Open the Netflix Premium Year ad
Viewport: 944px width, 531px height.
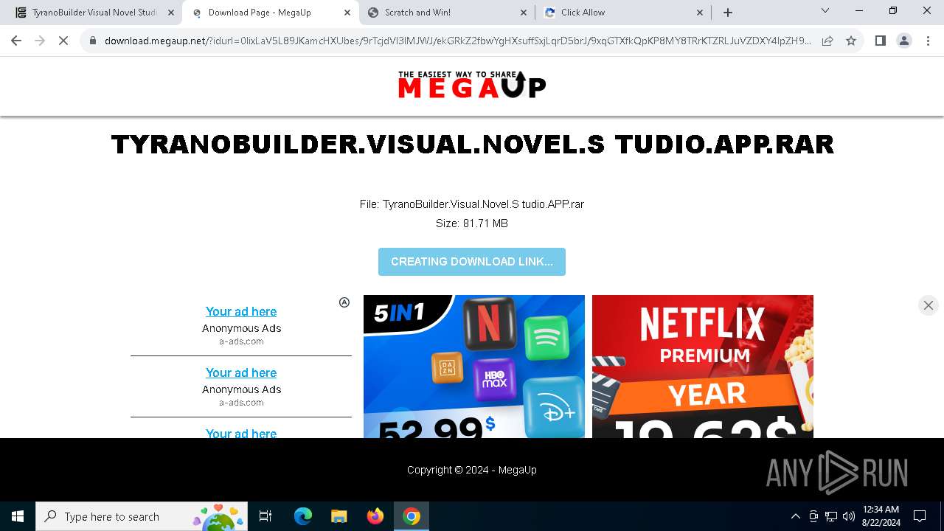703,367
